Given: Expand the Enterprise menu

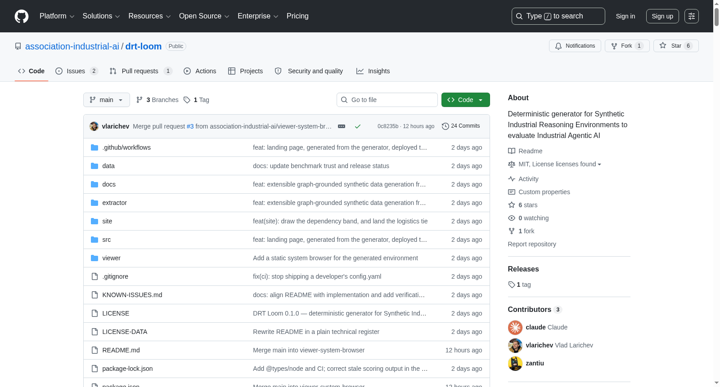Looking at the screenshot, I should [258, 16].
